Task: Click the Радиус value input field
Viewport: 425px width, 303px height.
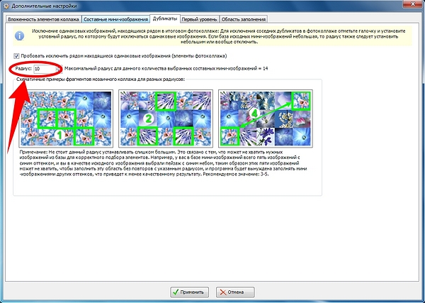Action: [x=45, y=69]
